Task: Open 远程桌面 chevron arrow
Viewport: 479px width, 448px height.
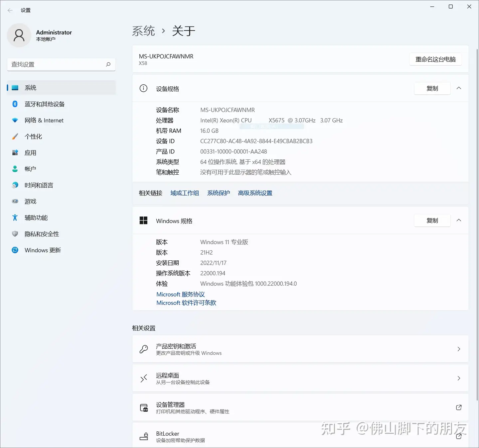Action: pos(459,378)
